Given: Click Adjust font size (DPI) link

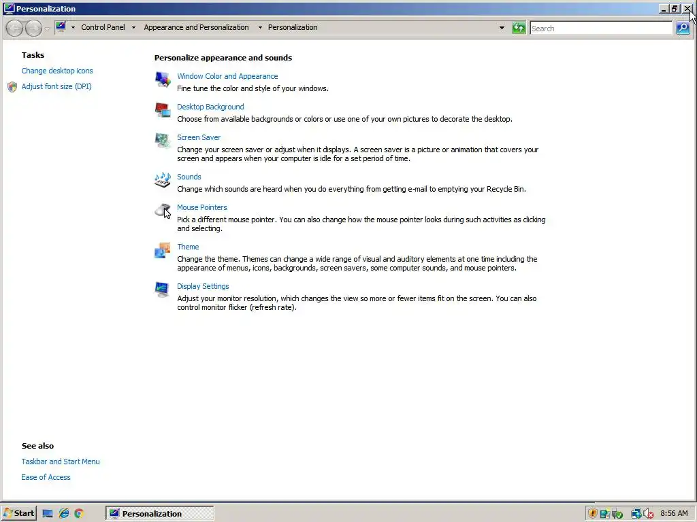Looking at the screenshot, I should [56, 86].
